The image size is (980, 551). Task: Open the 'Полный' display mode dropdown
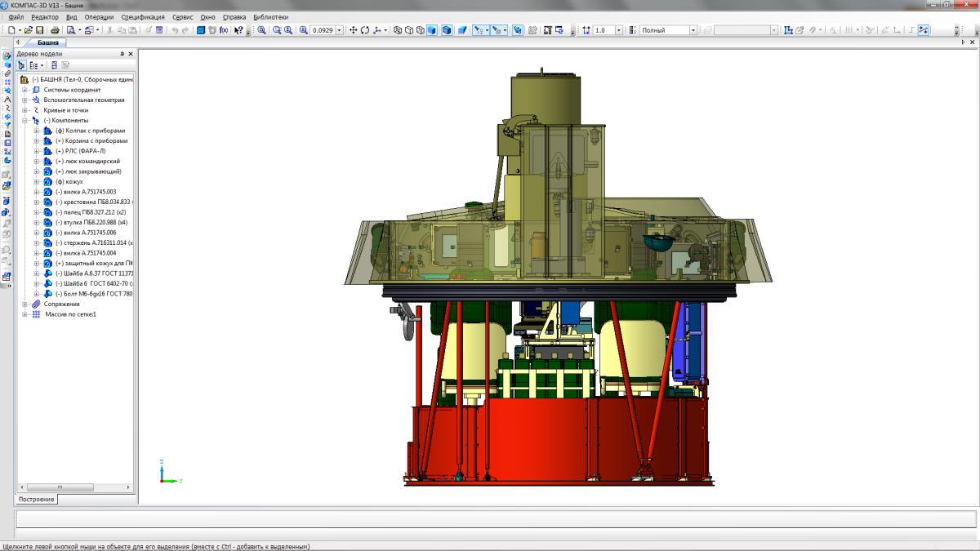(693, 30)
